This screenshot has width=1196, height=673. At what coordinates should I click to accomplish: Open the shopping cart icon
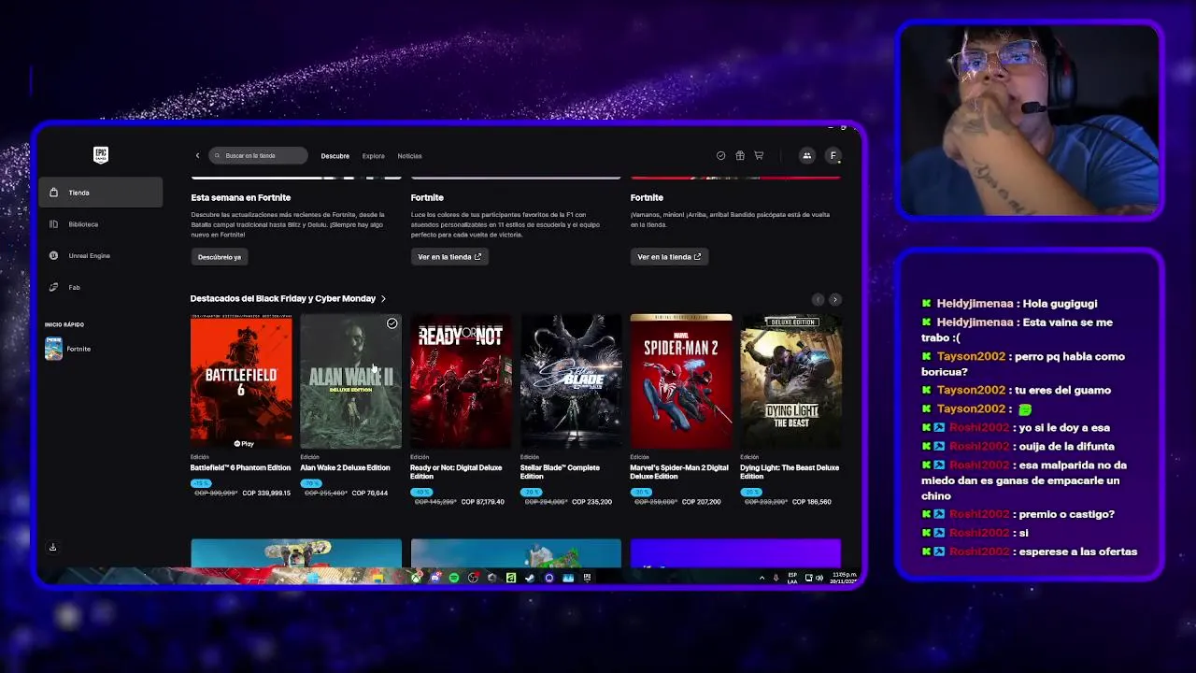point(759,156)
